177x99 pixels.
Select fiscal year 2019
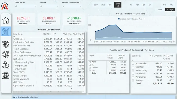point(96,5)
